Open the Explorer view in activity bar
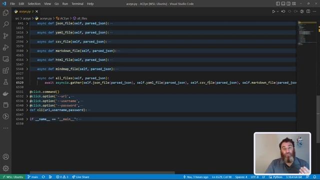 click(5, 13)
